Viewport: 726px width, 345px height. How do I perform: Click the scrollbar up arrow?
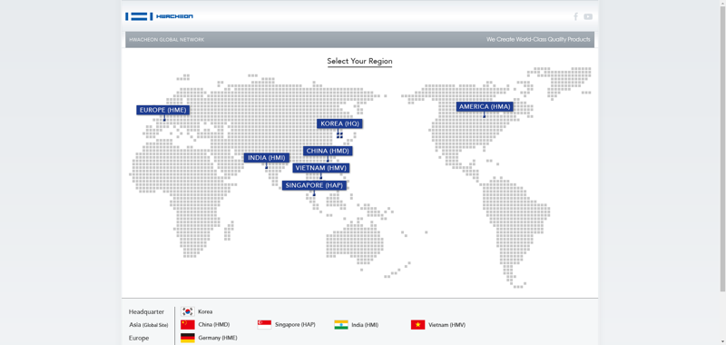click(x=722, y=3)
